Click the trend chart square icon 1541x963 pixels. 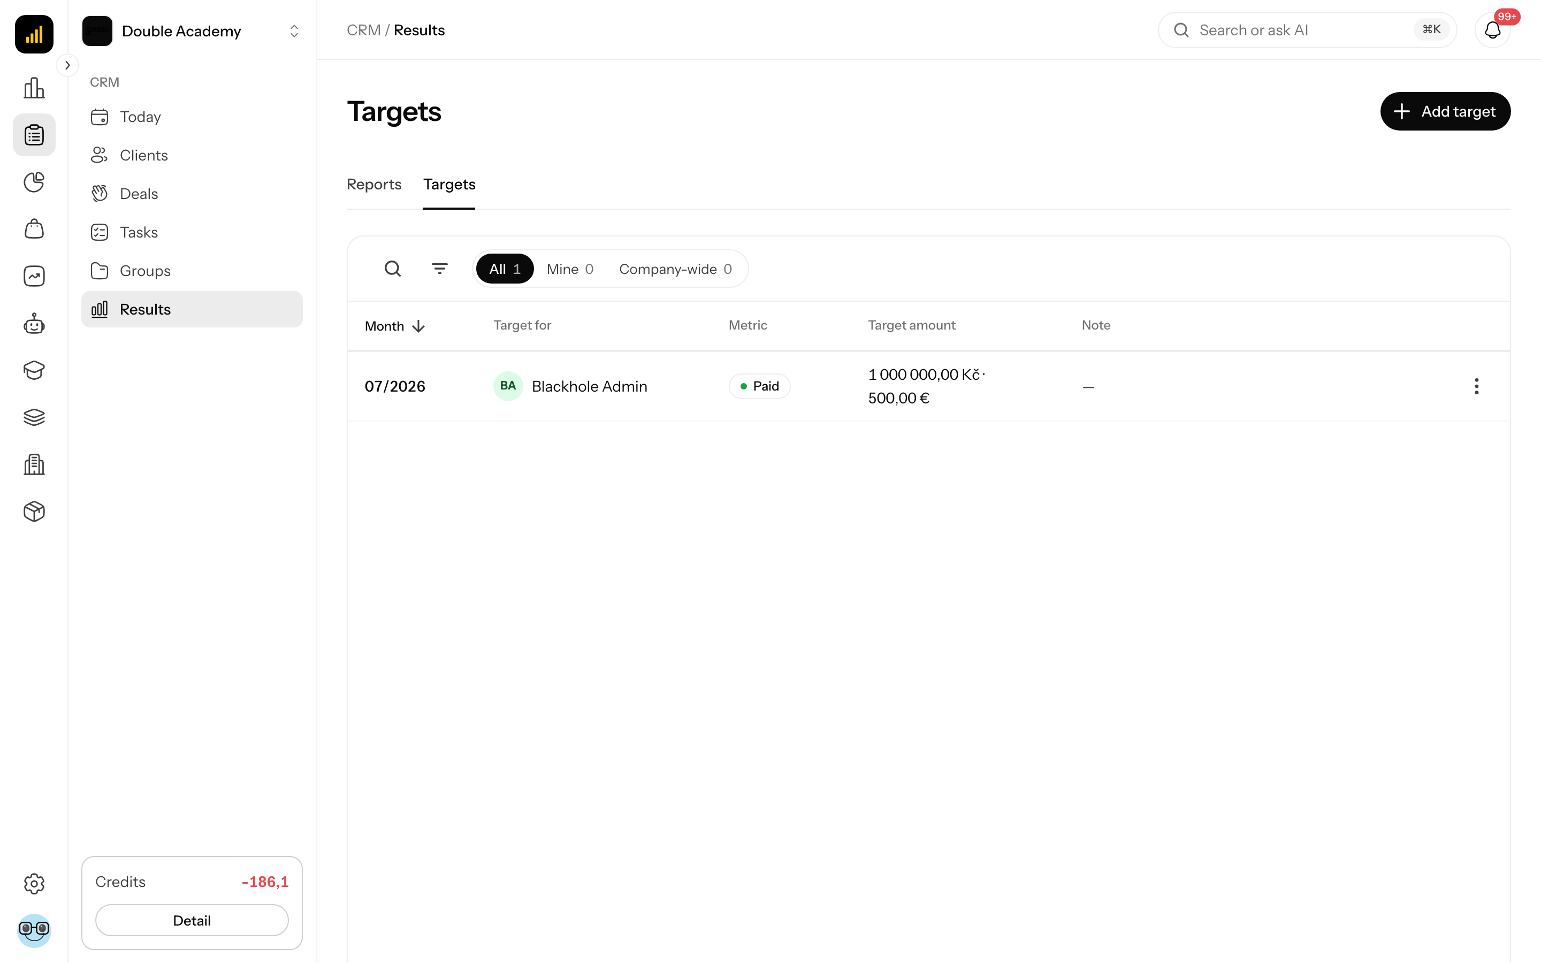click(34, 277)
